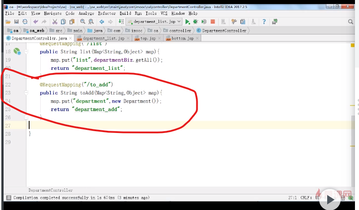Click the CRLF line separator status entry
This screenshot has height=210, width=359.
[306, 197]
